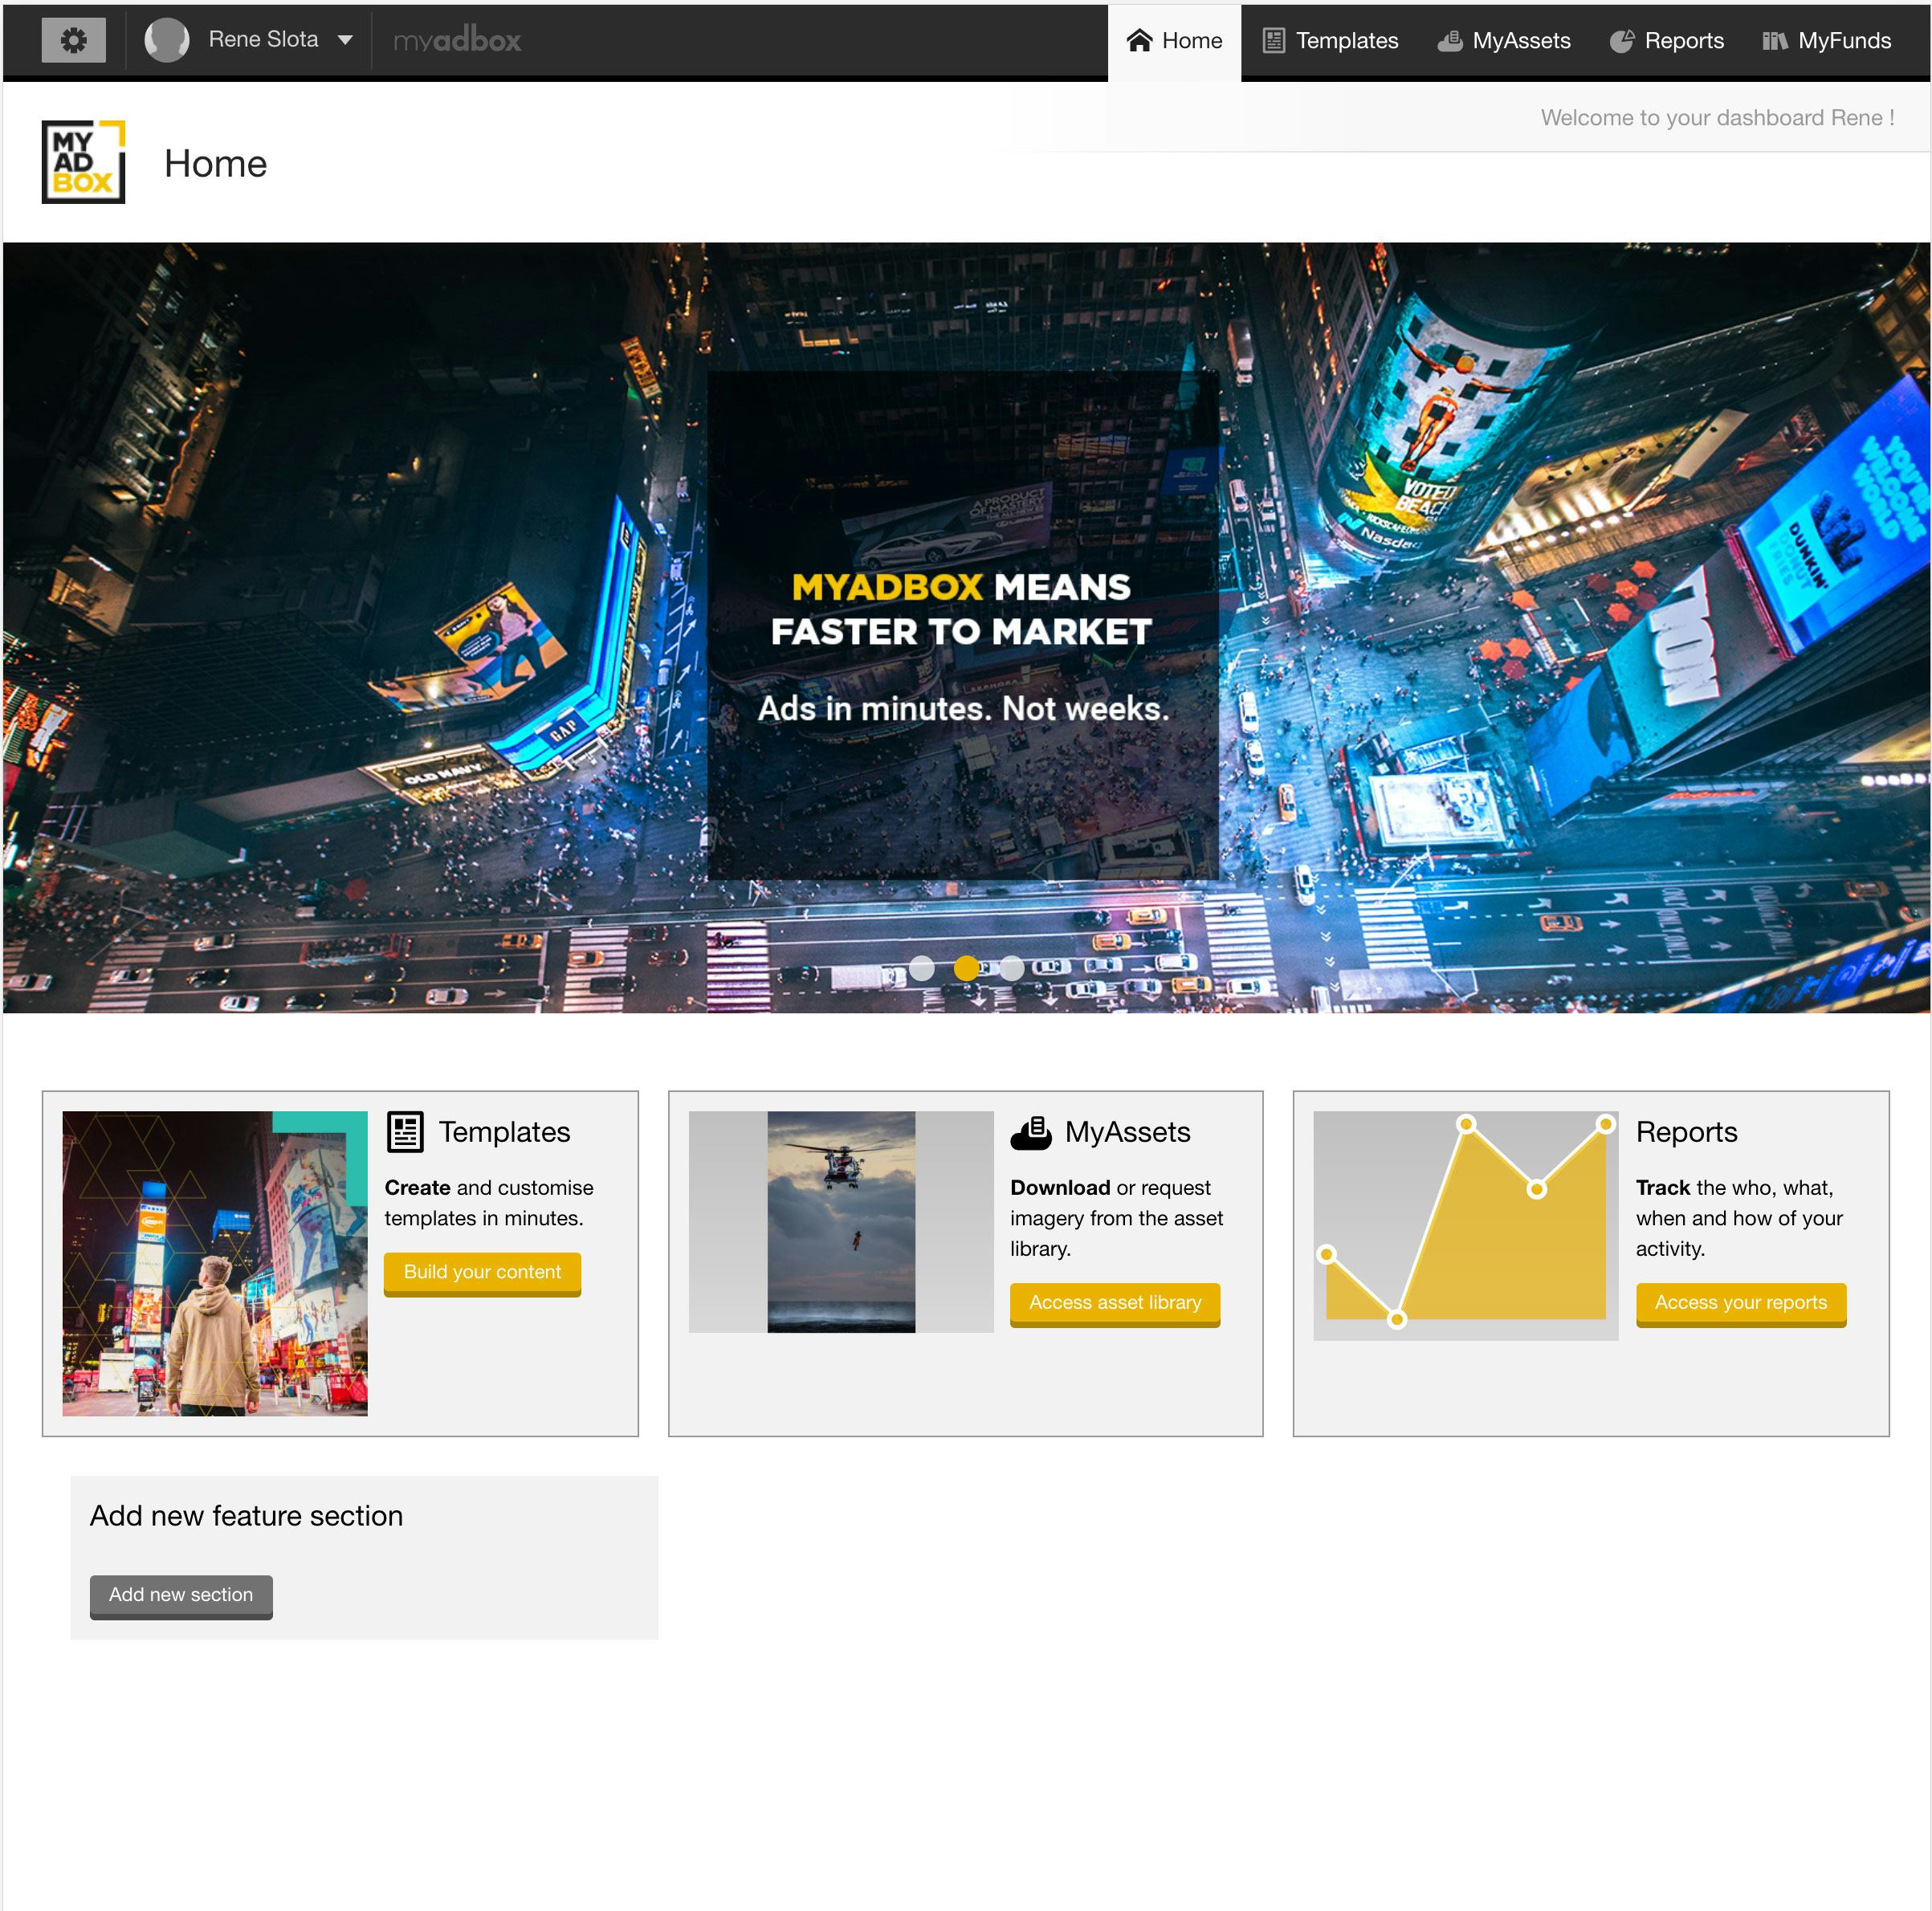Click the Reports pie chart icon in navigation

pos(1621,40)
